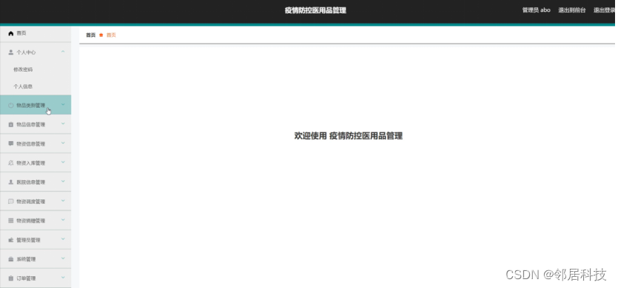Click 管理员 abo text in header
This screenshot has width=618, height=288.
[x=536, y=10]
